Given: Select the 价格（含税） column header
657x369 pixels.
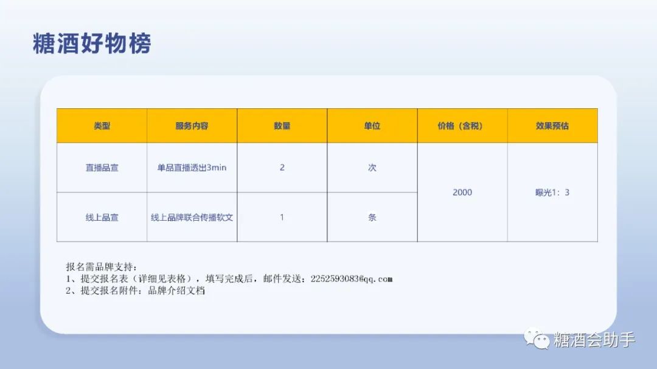Looking at the screenshot, I should click(x=462, y=126).
